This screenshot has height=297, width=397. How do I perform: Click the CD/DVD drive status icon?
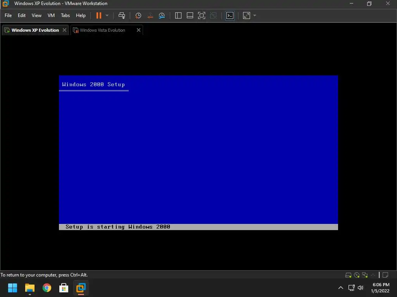coord(357,275)
